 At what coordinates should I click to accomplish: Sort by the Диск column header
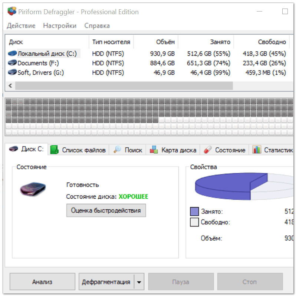tap(47, 42)
